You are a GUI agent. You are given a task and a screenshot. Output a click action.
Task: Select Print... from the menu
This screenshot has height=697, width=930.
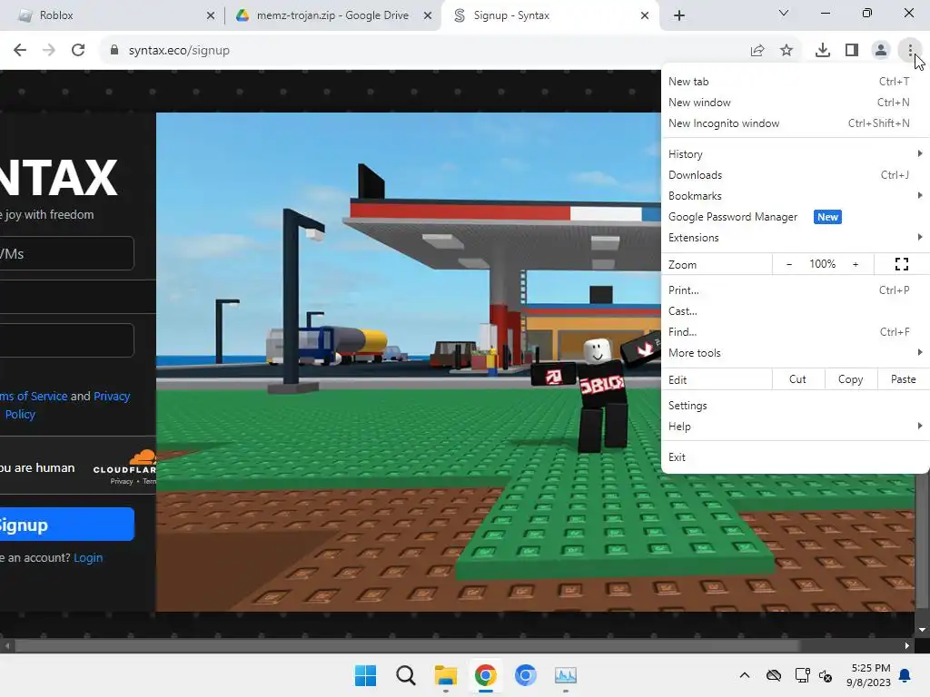click(x=795, y=290)
